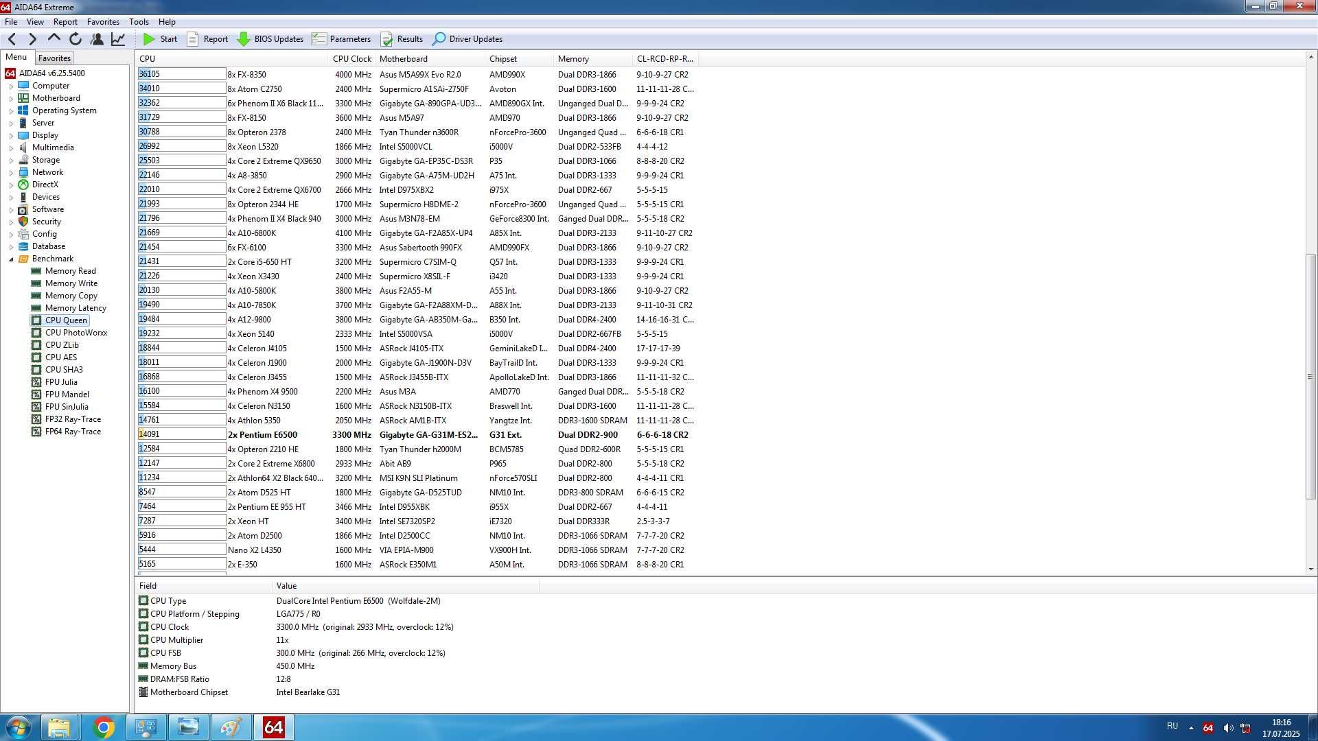
Task: Open the Help menu
Action: (167, 22)
